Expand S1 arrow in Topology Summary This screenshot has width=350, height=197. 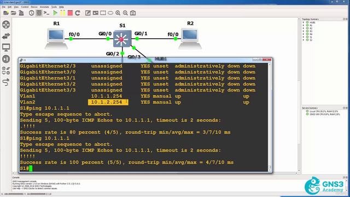point(304,37)
